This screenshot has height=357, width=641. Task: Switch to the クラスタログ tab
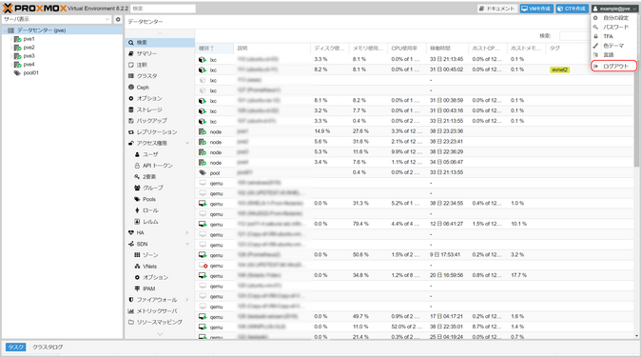pyautogui.click(x=48, y=347)
